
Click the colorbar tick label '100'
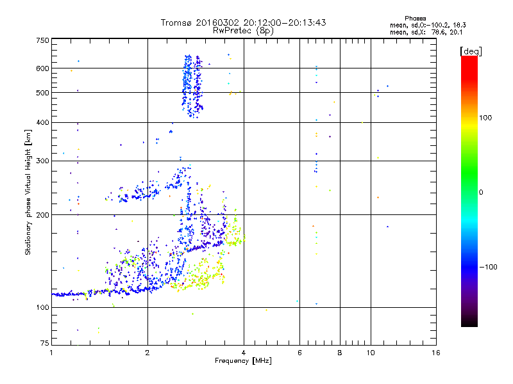[485, 118]
